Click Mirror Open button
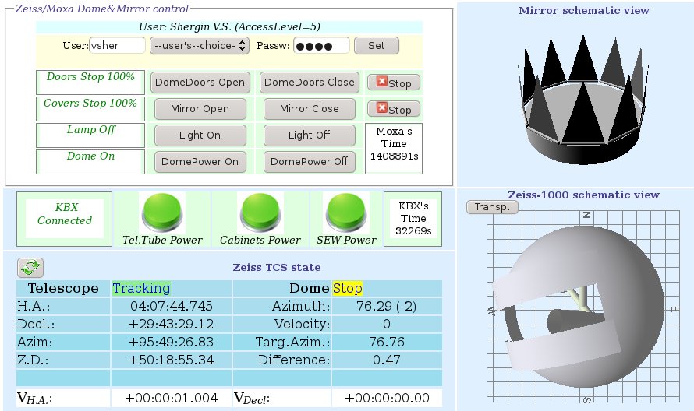 [200, 109]
